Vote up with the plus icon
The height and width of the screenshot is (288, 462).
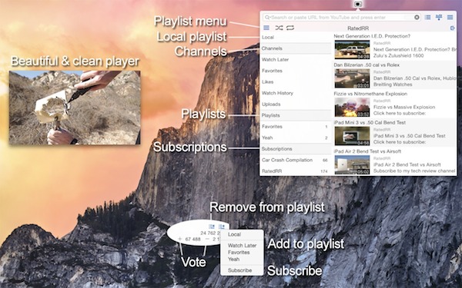[x=179, y=239]
